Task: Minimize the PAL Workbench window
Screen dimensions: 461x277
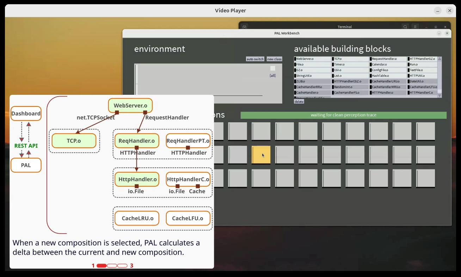Action: [439, 33]
